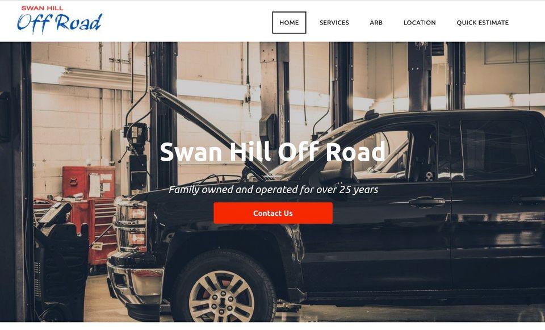Click the truck's front door handle
Viewport: 545px width, 330px height.
[x=427, y=202]
